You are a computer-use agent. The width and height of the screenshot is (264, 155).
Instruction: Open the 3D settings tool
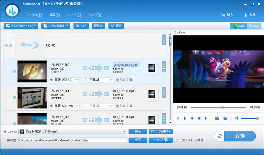tap(98, 26)
